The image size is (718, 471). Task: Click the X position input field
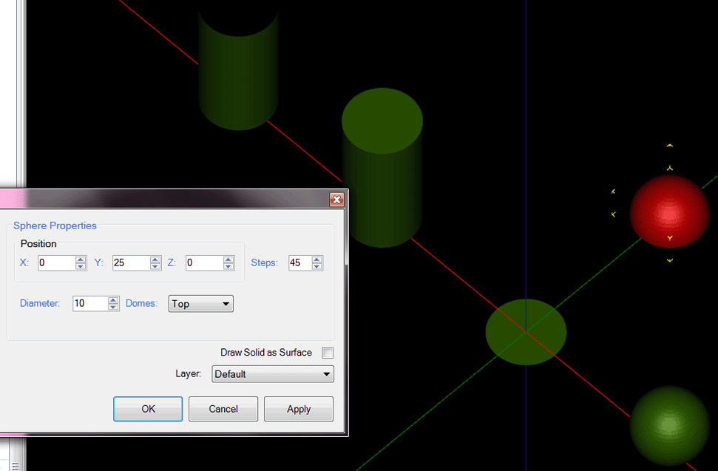[56, 262]
